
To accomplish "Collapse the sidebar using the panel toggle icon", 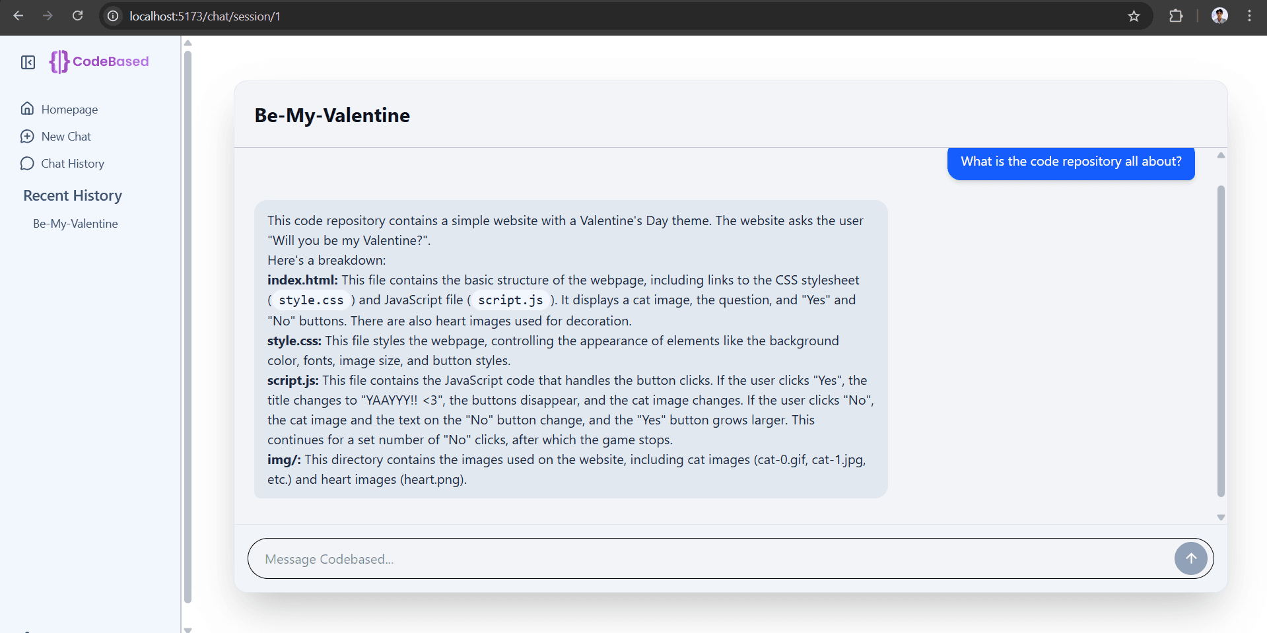I will click(x=28, y=62).
